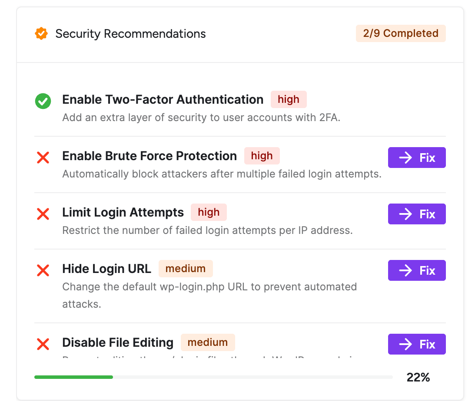Click the red X beside Enable Brute Force Protection
The height and width of the screenshot is (401, 475).
pos(43,158)
